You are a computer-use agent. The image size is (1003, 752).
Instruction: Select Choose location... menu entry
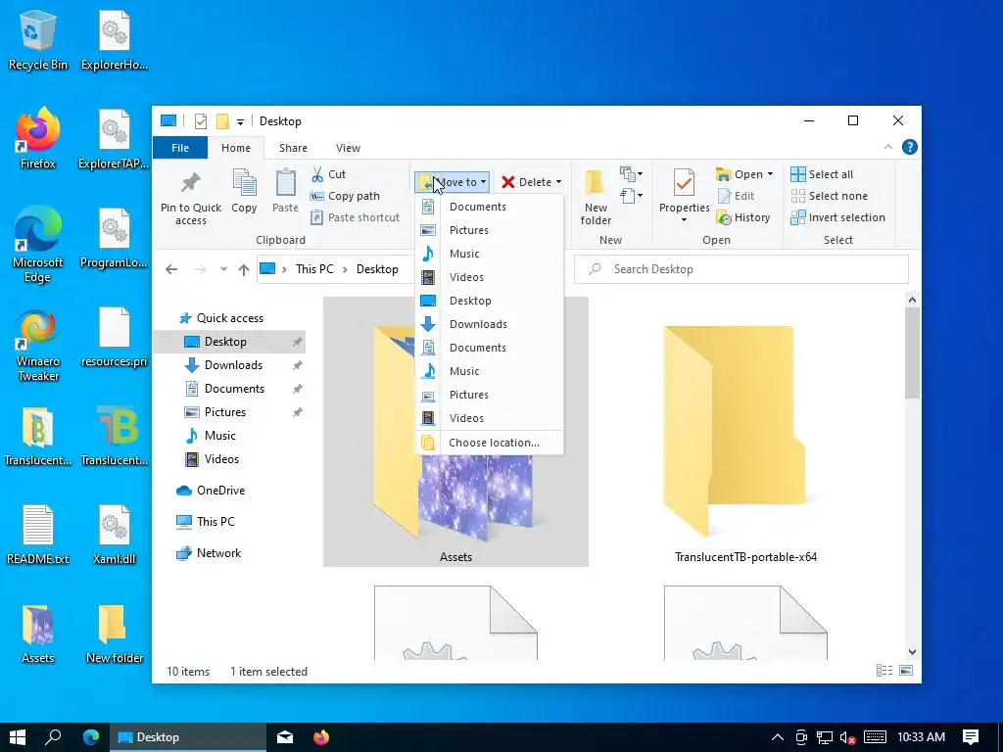tap(490, 443)
